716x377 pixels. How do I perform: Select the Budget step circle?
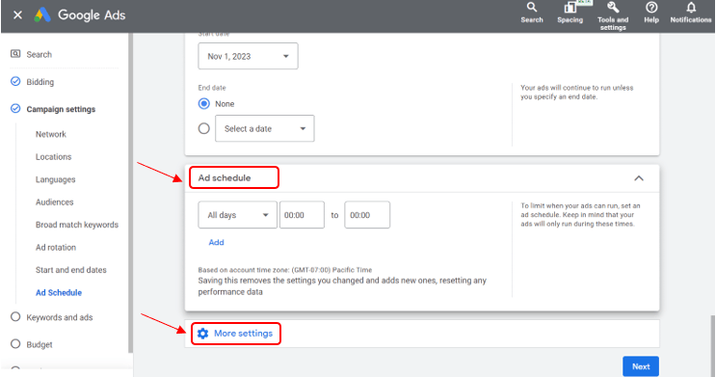(x=15, y=343)
